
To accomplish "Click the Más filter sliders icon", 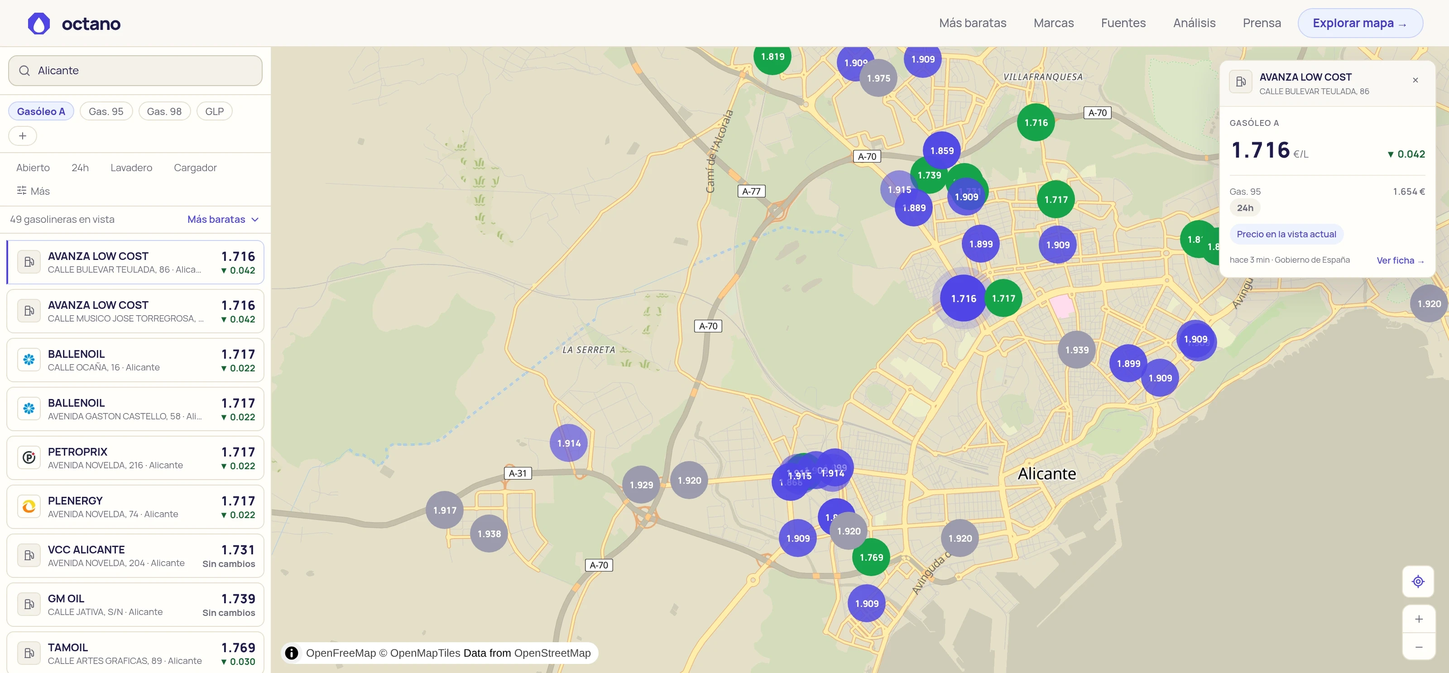I will tap(21, 190).
